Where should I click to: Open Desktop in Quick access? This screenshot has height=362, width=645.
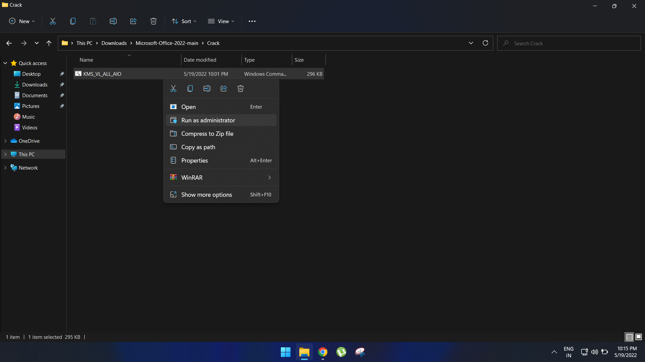pyautogui.click(x=31, y=74)
